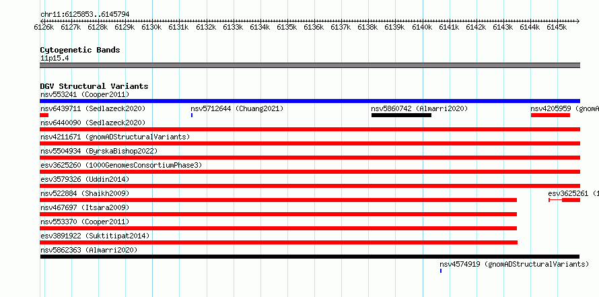Image resolution: width=599 pixels, height=297 pixels.
Task: Select the red nsv5504934 variant bar
Action: 310,158
